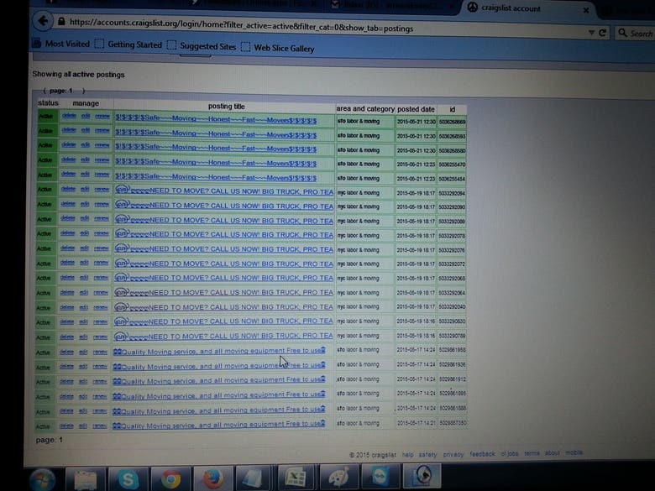
Task: Open Google Chrome from the taskbar
Action: pos(170,479)
